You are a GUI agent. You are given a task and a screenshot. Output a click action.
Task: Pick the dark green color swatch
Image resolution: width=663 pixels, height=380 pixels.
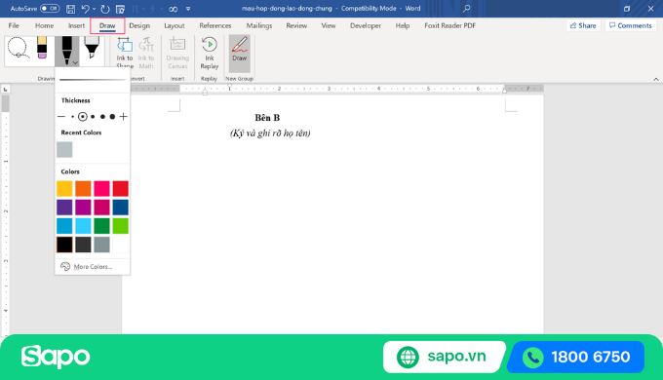coord(102,226)
